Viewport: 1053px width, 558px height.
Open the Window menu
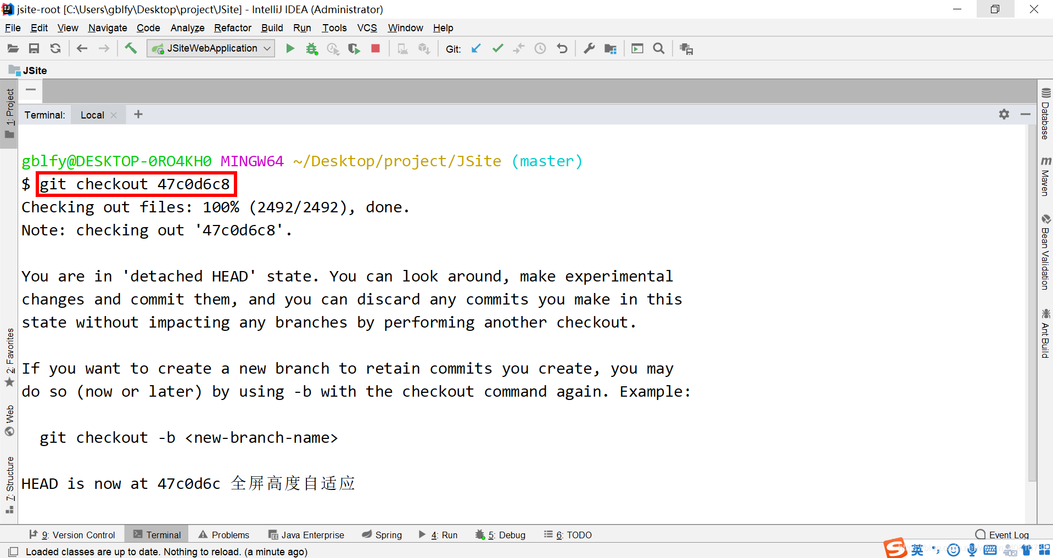click(x=405, y=28)
